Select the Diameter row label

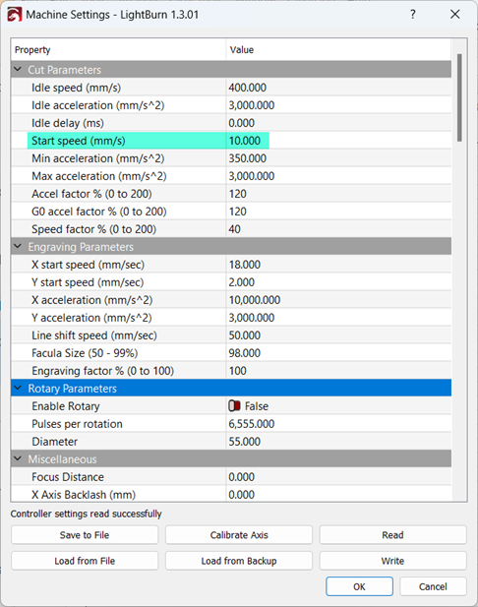coord(54,442)
